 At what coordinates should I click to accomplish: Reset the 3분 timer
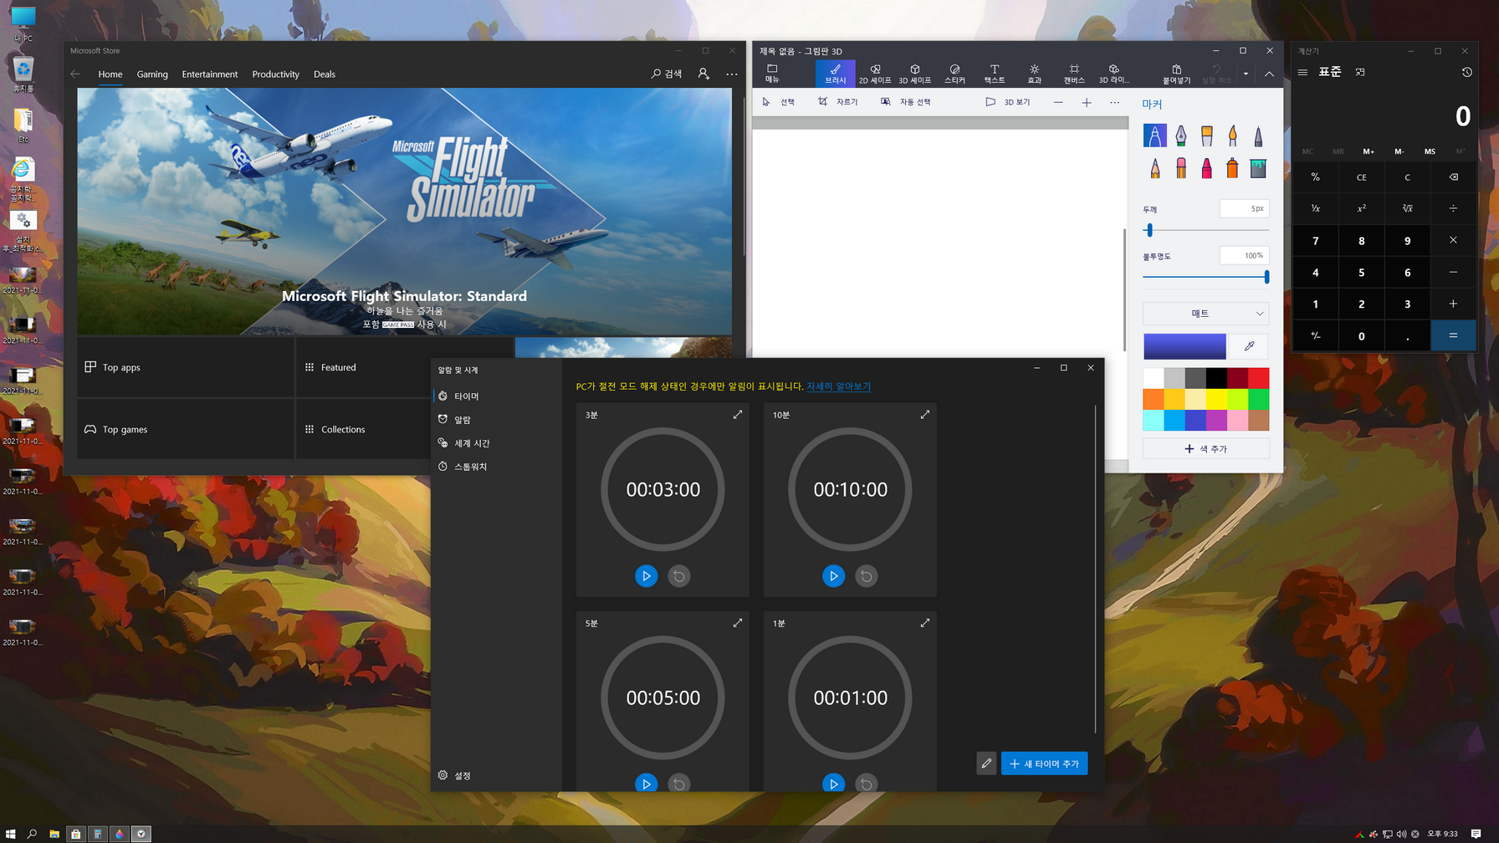(x=679, y=576)
